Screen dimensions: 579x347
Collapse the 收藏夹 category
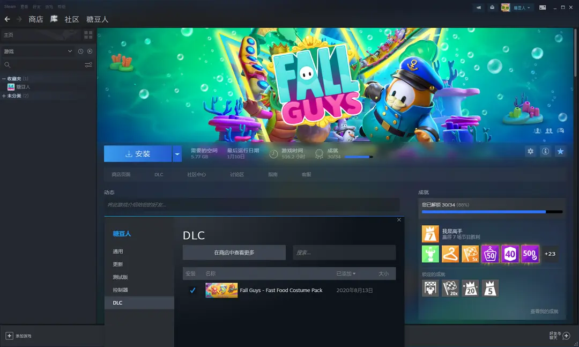pos(4,79)
